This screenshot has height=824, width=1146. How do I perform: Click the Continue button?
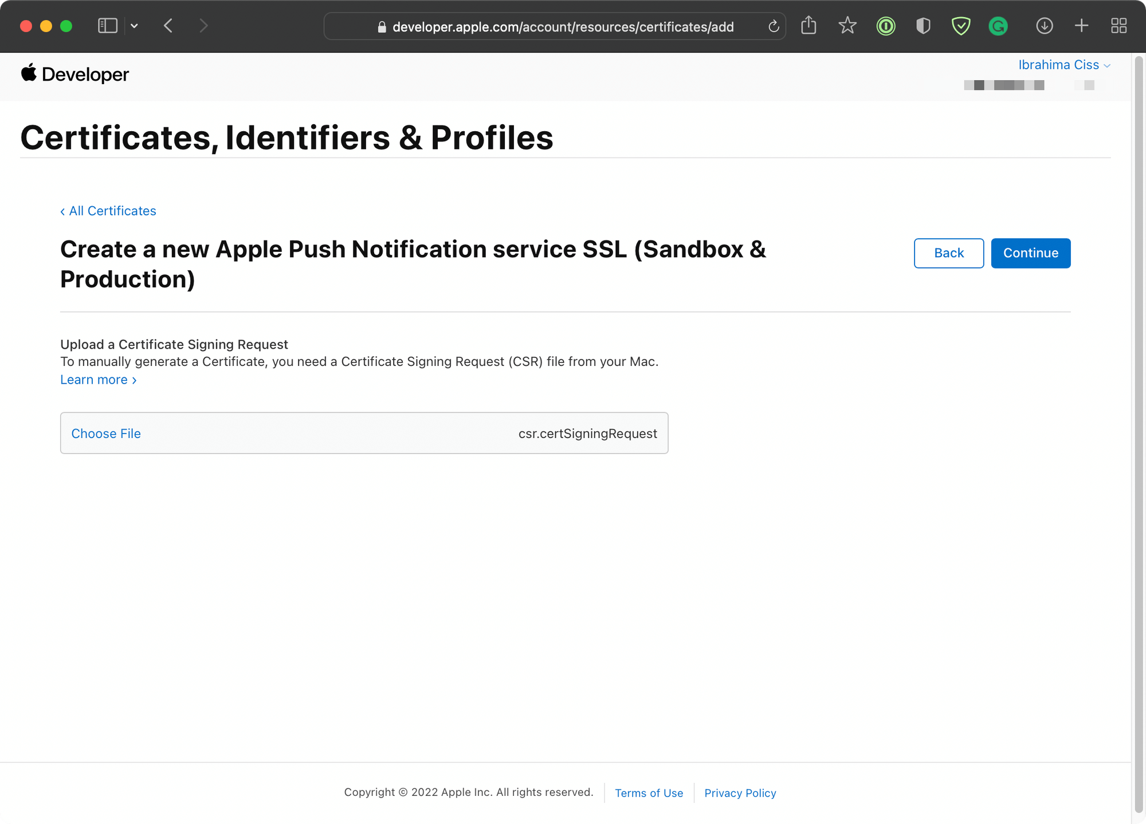[x=1030, y=253]
